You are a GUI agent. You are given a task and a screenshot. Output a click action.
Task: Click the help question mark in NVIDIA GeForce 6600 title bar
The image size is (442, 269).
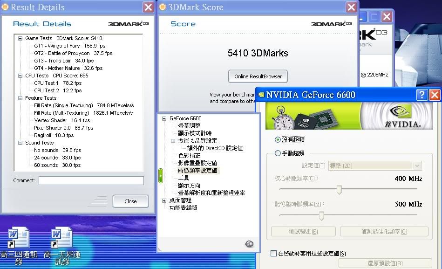(422, 95)
